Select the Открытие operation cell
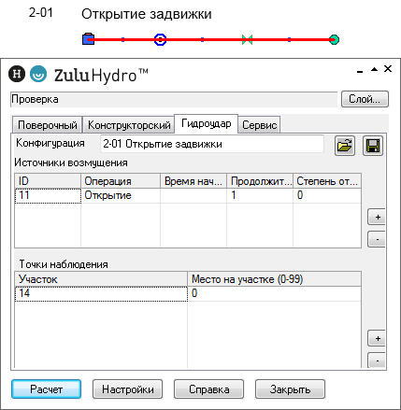Image resolution: width=401 pixels, height=410 pixels. pos(121,195)
